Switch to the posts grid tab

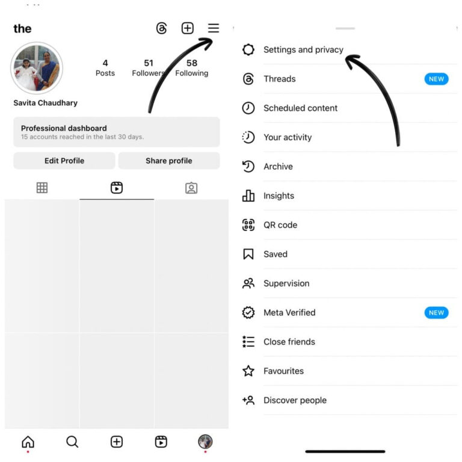(42, 188)
